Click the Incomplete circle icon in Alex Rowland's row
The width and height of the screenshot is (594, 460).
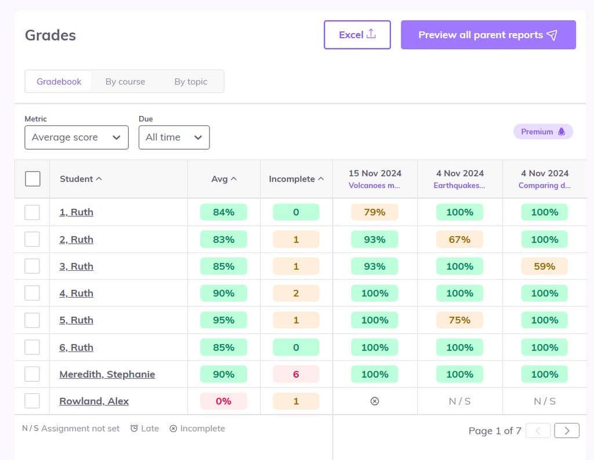375,401
